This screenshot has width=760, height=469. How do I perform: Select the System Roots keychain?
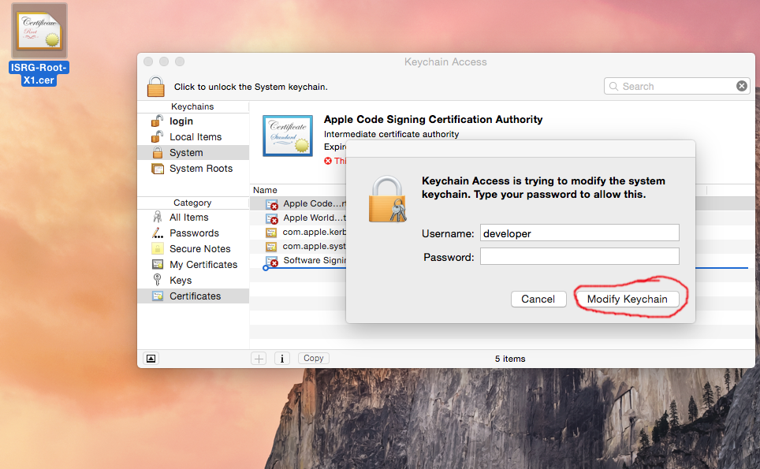[193, 168]
